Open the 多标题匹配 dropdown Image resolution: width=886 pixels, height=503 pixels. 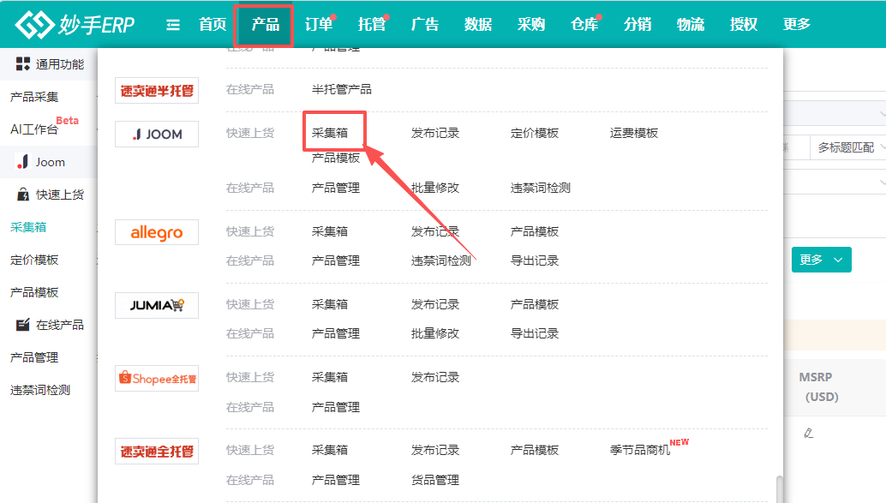tap(848, 147)
